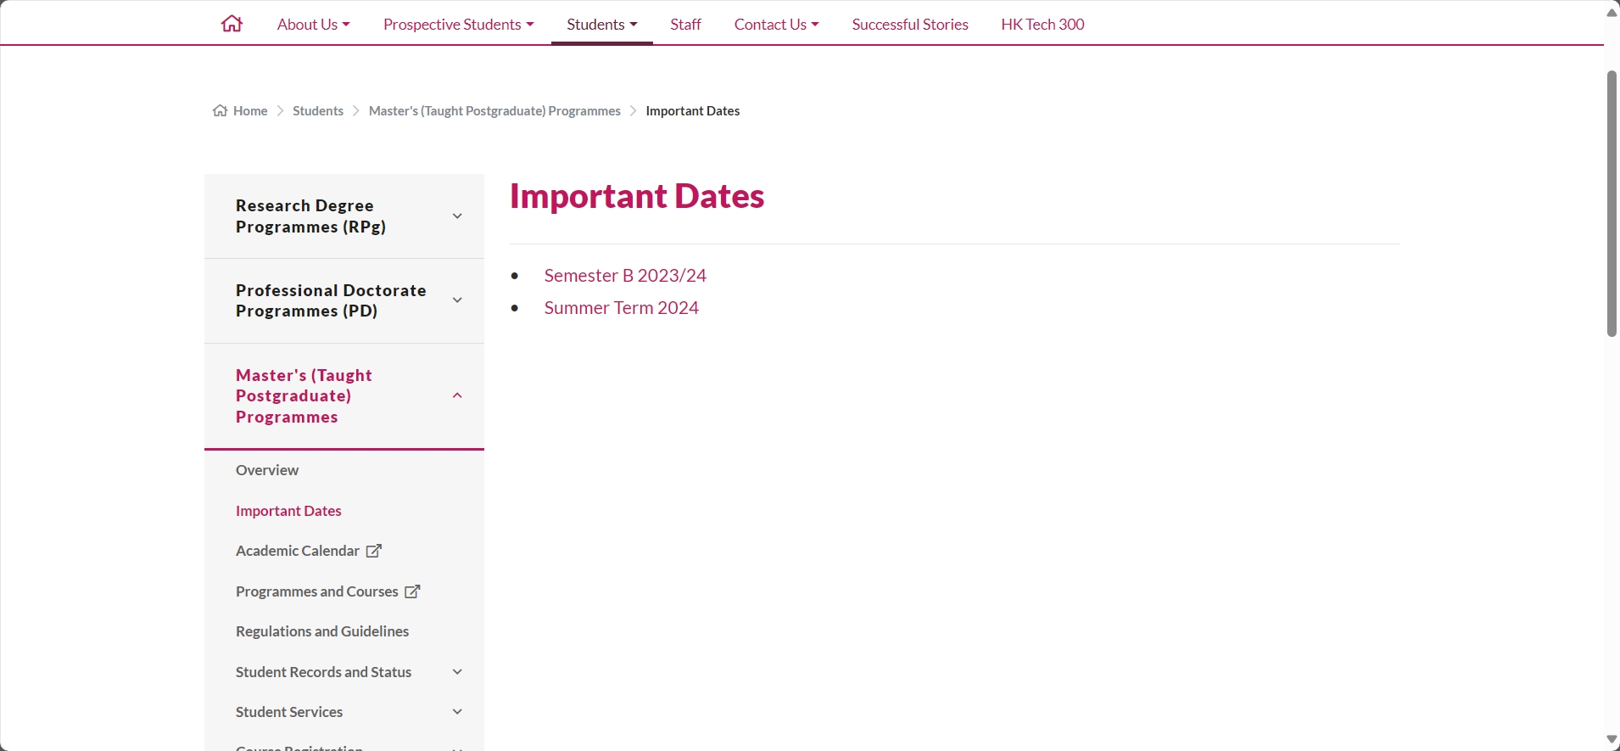The width and height of the screenshot is (1620, 751).
Task: Open the Semester B 2023/24 link
Action: tap(625, 276)
